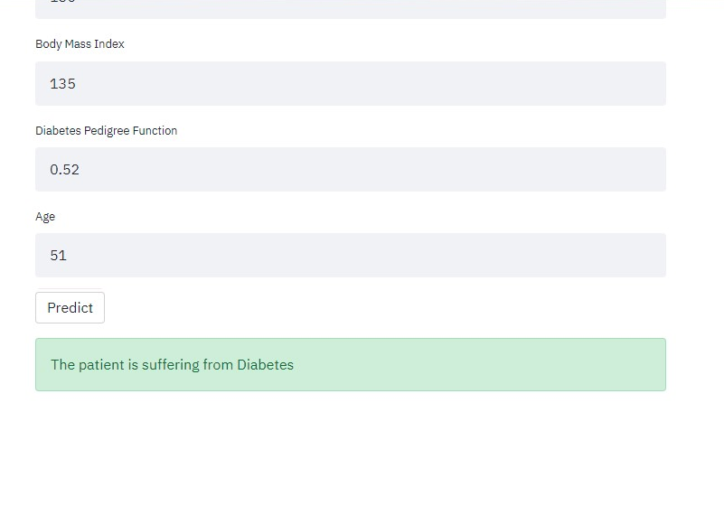Select the Diabetes Pedigree Function input field
The image size is (724, 506).
[x=350, y=170]
